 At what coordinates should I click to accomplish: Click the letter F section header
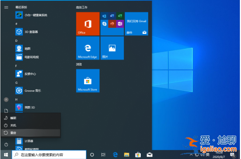(x=16, y=66)
